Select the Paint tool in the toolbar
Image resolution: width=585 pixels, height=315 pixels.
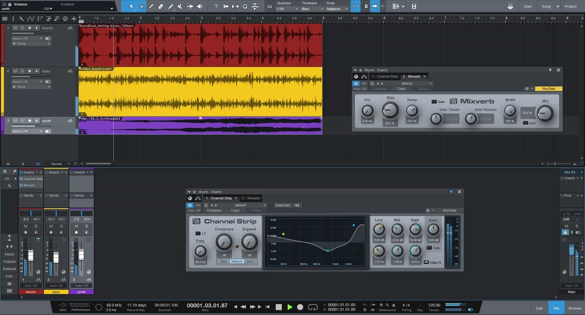150,6
